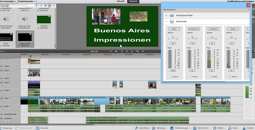This screenshot has height=130, width=255.
Task: Select the Super Logo audio item
Action: pyautogui.click(x=25, y=19)
